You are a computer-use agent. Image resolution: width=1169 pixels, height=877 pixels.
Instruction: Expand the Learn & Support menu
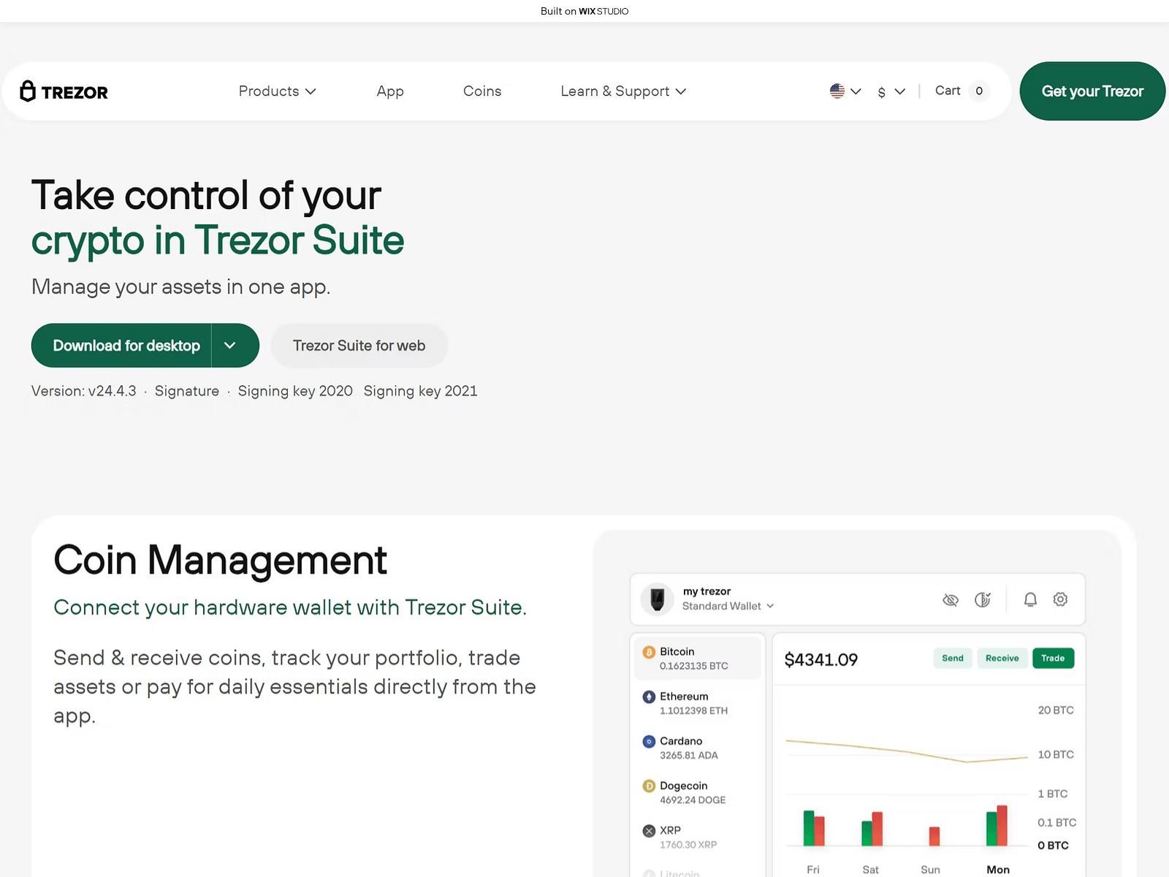coord(623,91)
